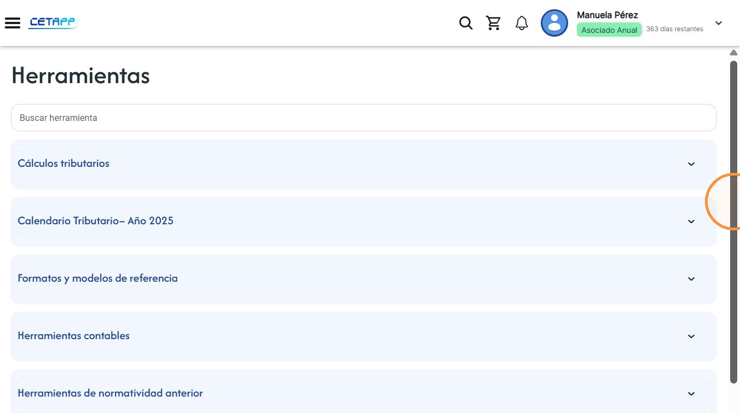
Task: Click the chevron on Cálculos tributarios row
Action: (691, 164)
